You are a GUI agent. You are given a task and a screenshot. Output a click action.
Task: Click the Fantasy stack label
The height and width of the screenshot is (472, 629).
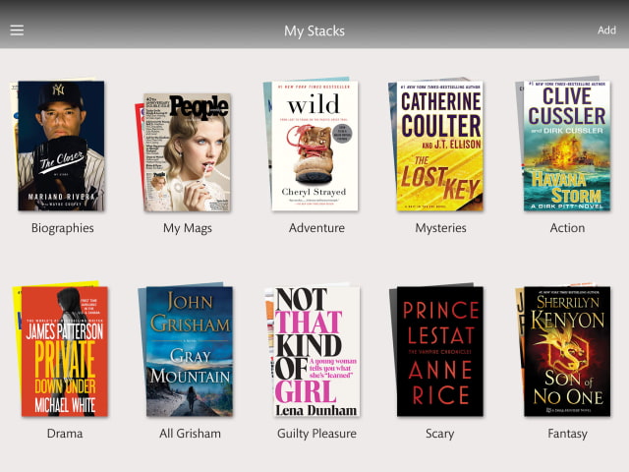pyautogui.click(x=567, y=434)
